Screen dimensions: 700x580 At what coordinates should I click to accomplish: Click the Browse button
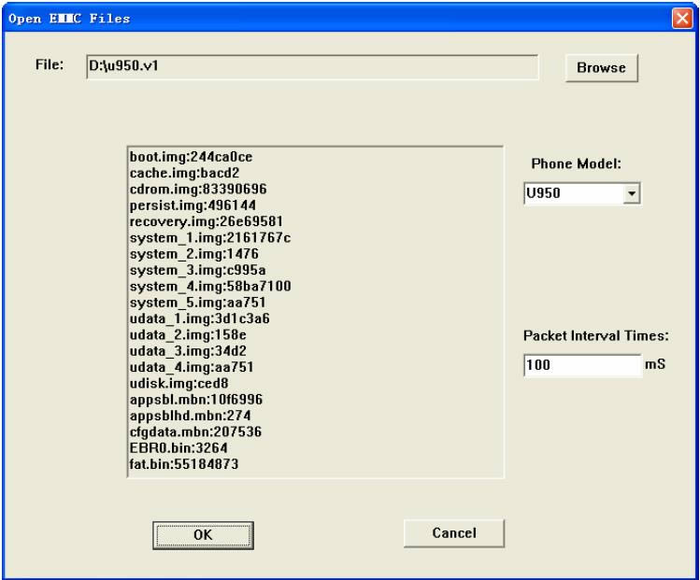(600, 68)
